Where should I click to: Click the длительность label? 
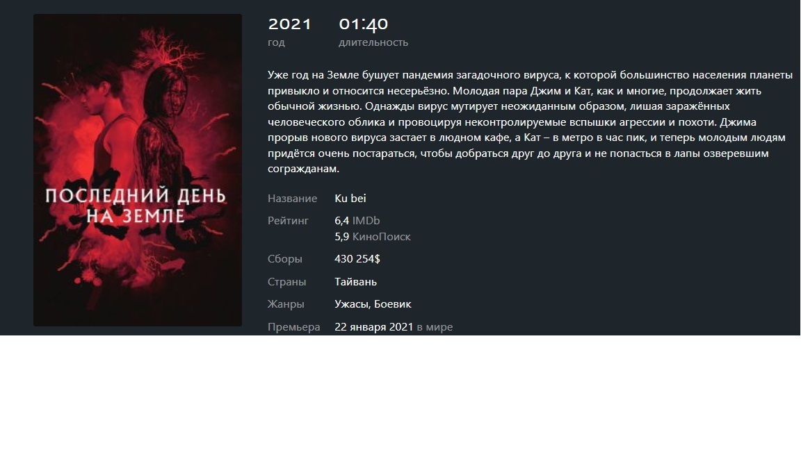(373, 42)
